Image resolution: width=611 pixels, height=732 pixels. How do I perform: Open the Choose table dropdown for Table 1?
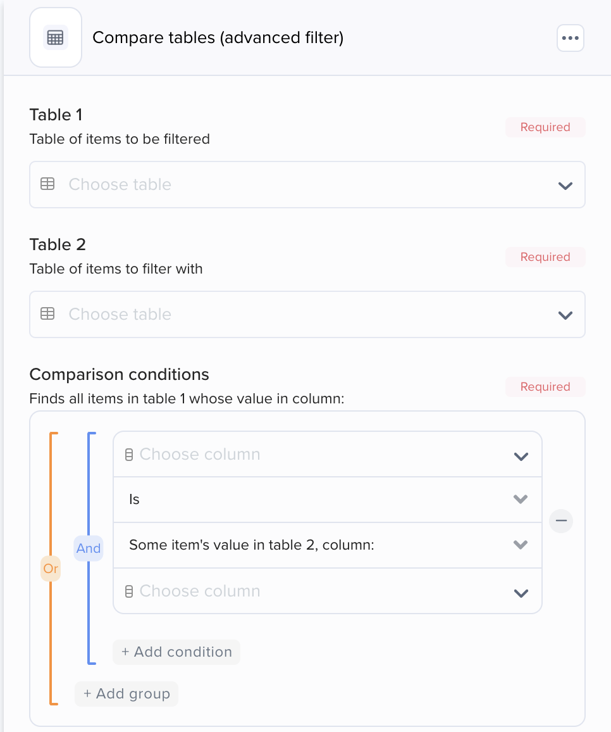pos(564,184)
